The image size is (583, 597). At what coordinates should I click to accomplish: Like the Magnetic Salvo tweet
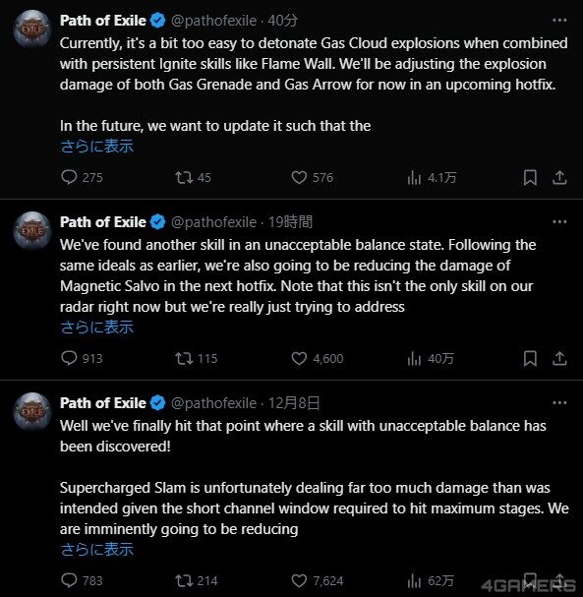point(317,358)
